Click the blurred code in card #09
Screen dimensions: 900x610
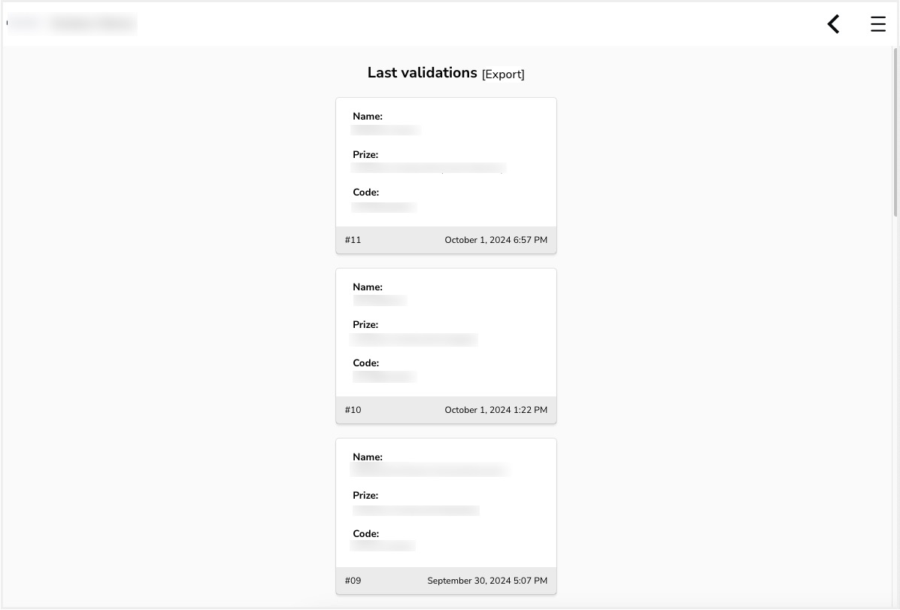click(x=382, y=545)
